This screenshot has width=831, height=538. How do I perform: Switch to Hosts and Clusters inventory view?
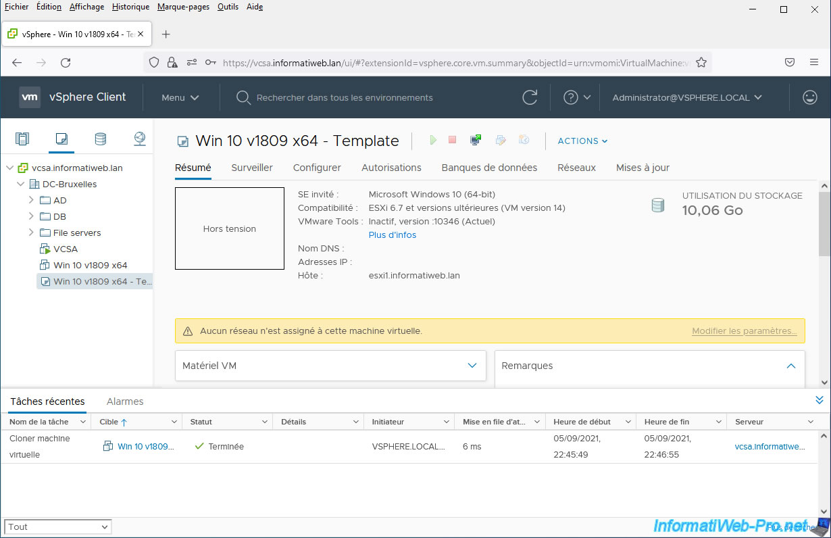[22, 139]
